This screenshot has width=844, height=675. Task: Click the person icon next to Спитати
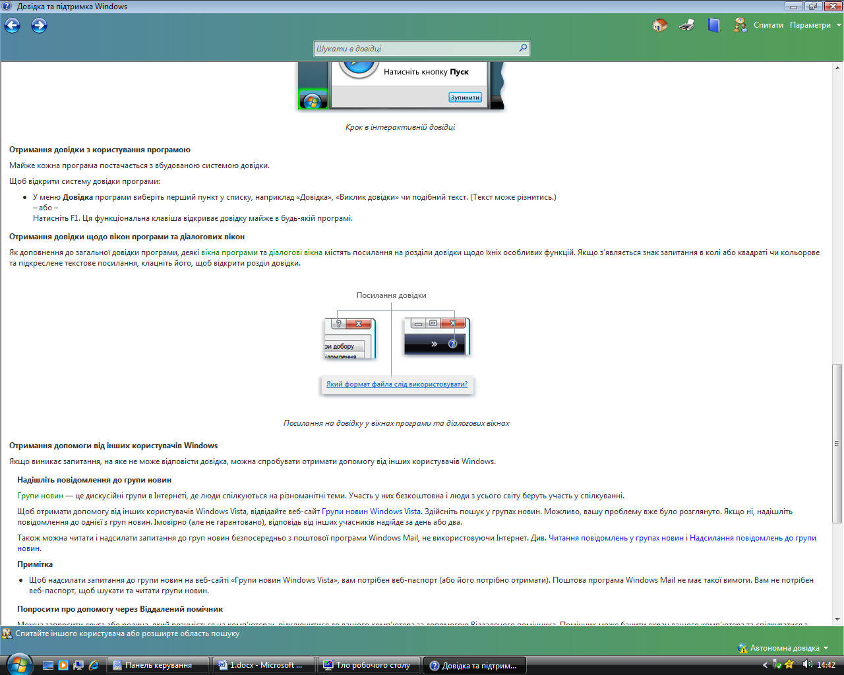pyautogui.click(x=740, y=25)
